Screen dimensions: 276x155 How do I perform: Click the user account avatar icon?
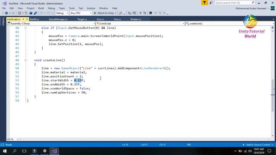[273, 8]
